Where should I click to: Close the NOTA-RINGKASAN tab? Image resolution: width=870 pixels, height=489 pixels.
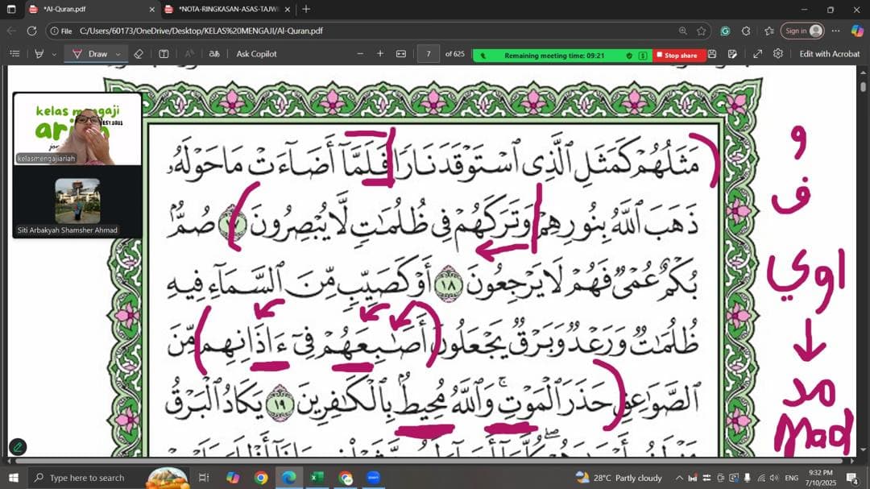288,10
